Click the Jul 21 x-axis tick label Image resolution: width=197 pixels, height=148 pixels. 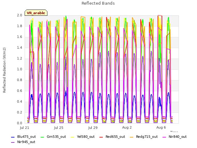coord(24,128)
